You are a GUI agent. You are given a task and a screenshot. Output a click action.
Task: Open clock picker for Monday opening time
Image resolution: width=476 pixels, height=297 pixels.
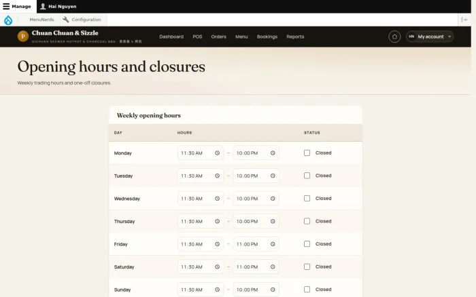(218, 153)
